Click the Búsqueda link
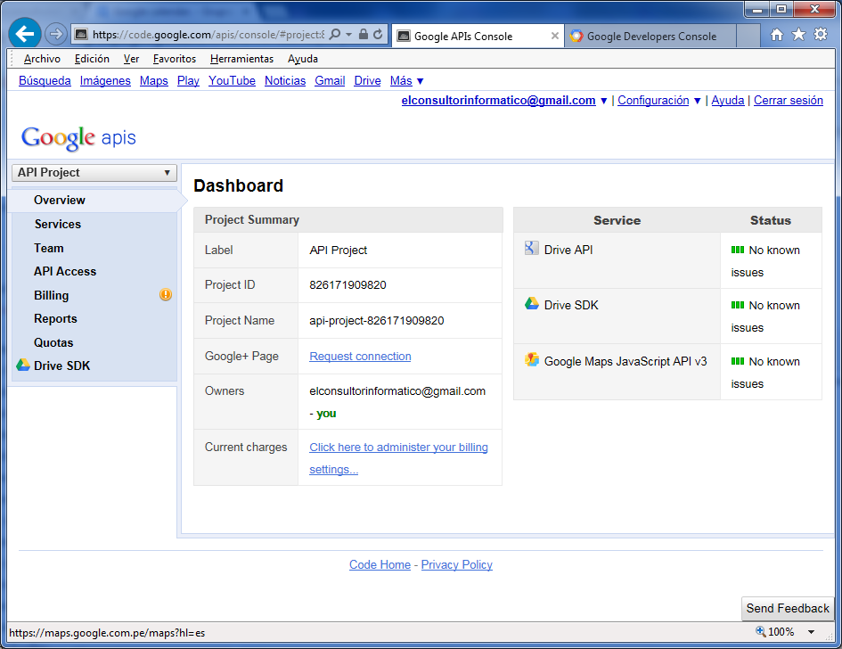842x649 pixels. pyautogui.click(x=45, y=80)
